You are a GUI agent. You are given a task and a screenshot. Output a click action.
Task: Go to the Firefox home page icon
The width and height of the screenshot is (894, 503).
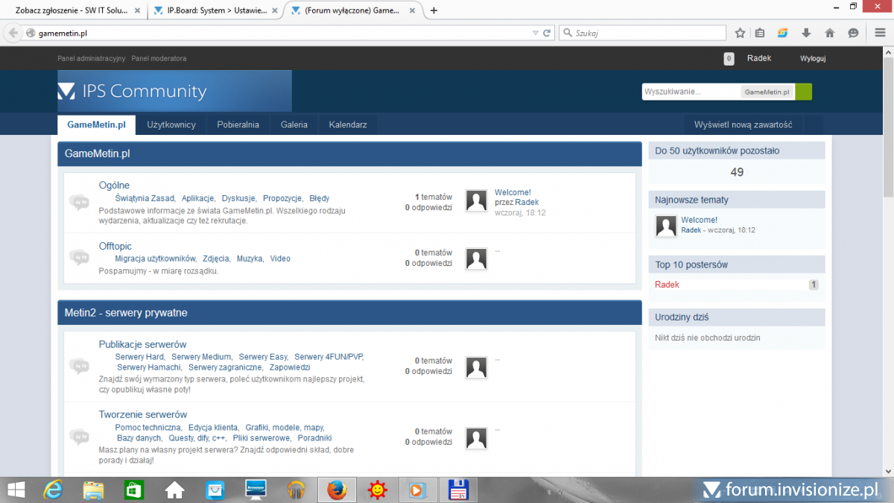click(829, 33)
